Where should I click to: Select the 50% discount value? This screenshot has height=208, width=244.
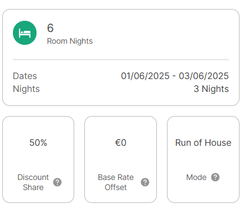pos(38,143)
